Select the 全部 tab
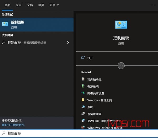This screenshot has height=138, width=158. [7, 5]
